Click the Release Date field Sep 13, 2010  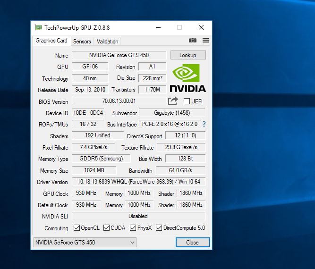[90, 90]
